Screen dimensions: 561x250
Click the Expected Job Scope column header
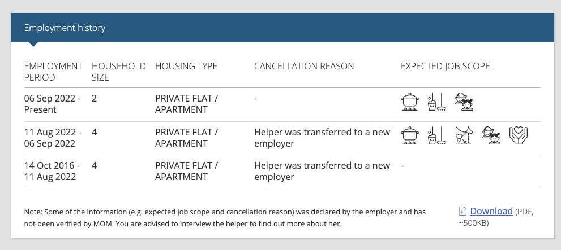tap(445, 67)
